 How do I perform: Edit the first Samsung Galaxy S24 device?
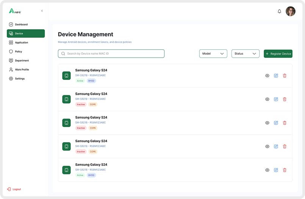pyautogui.click(x=276, y=76)
